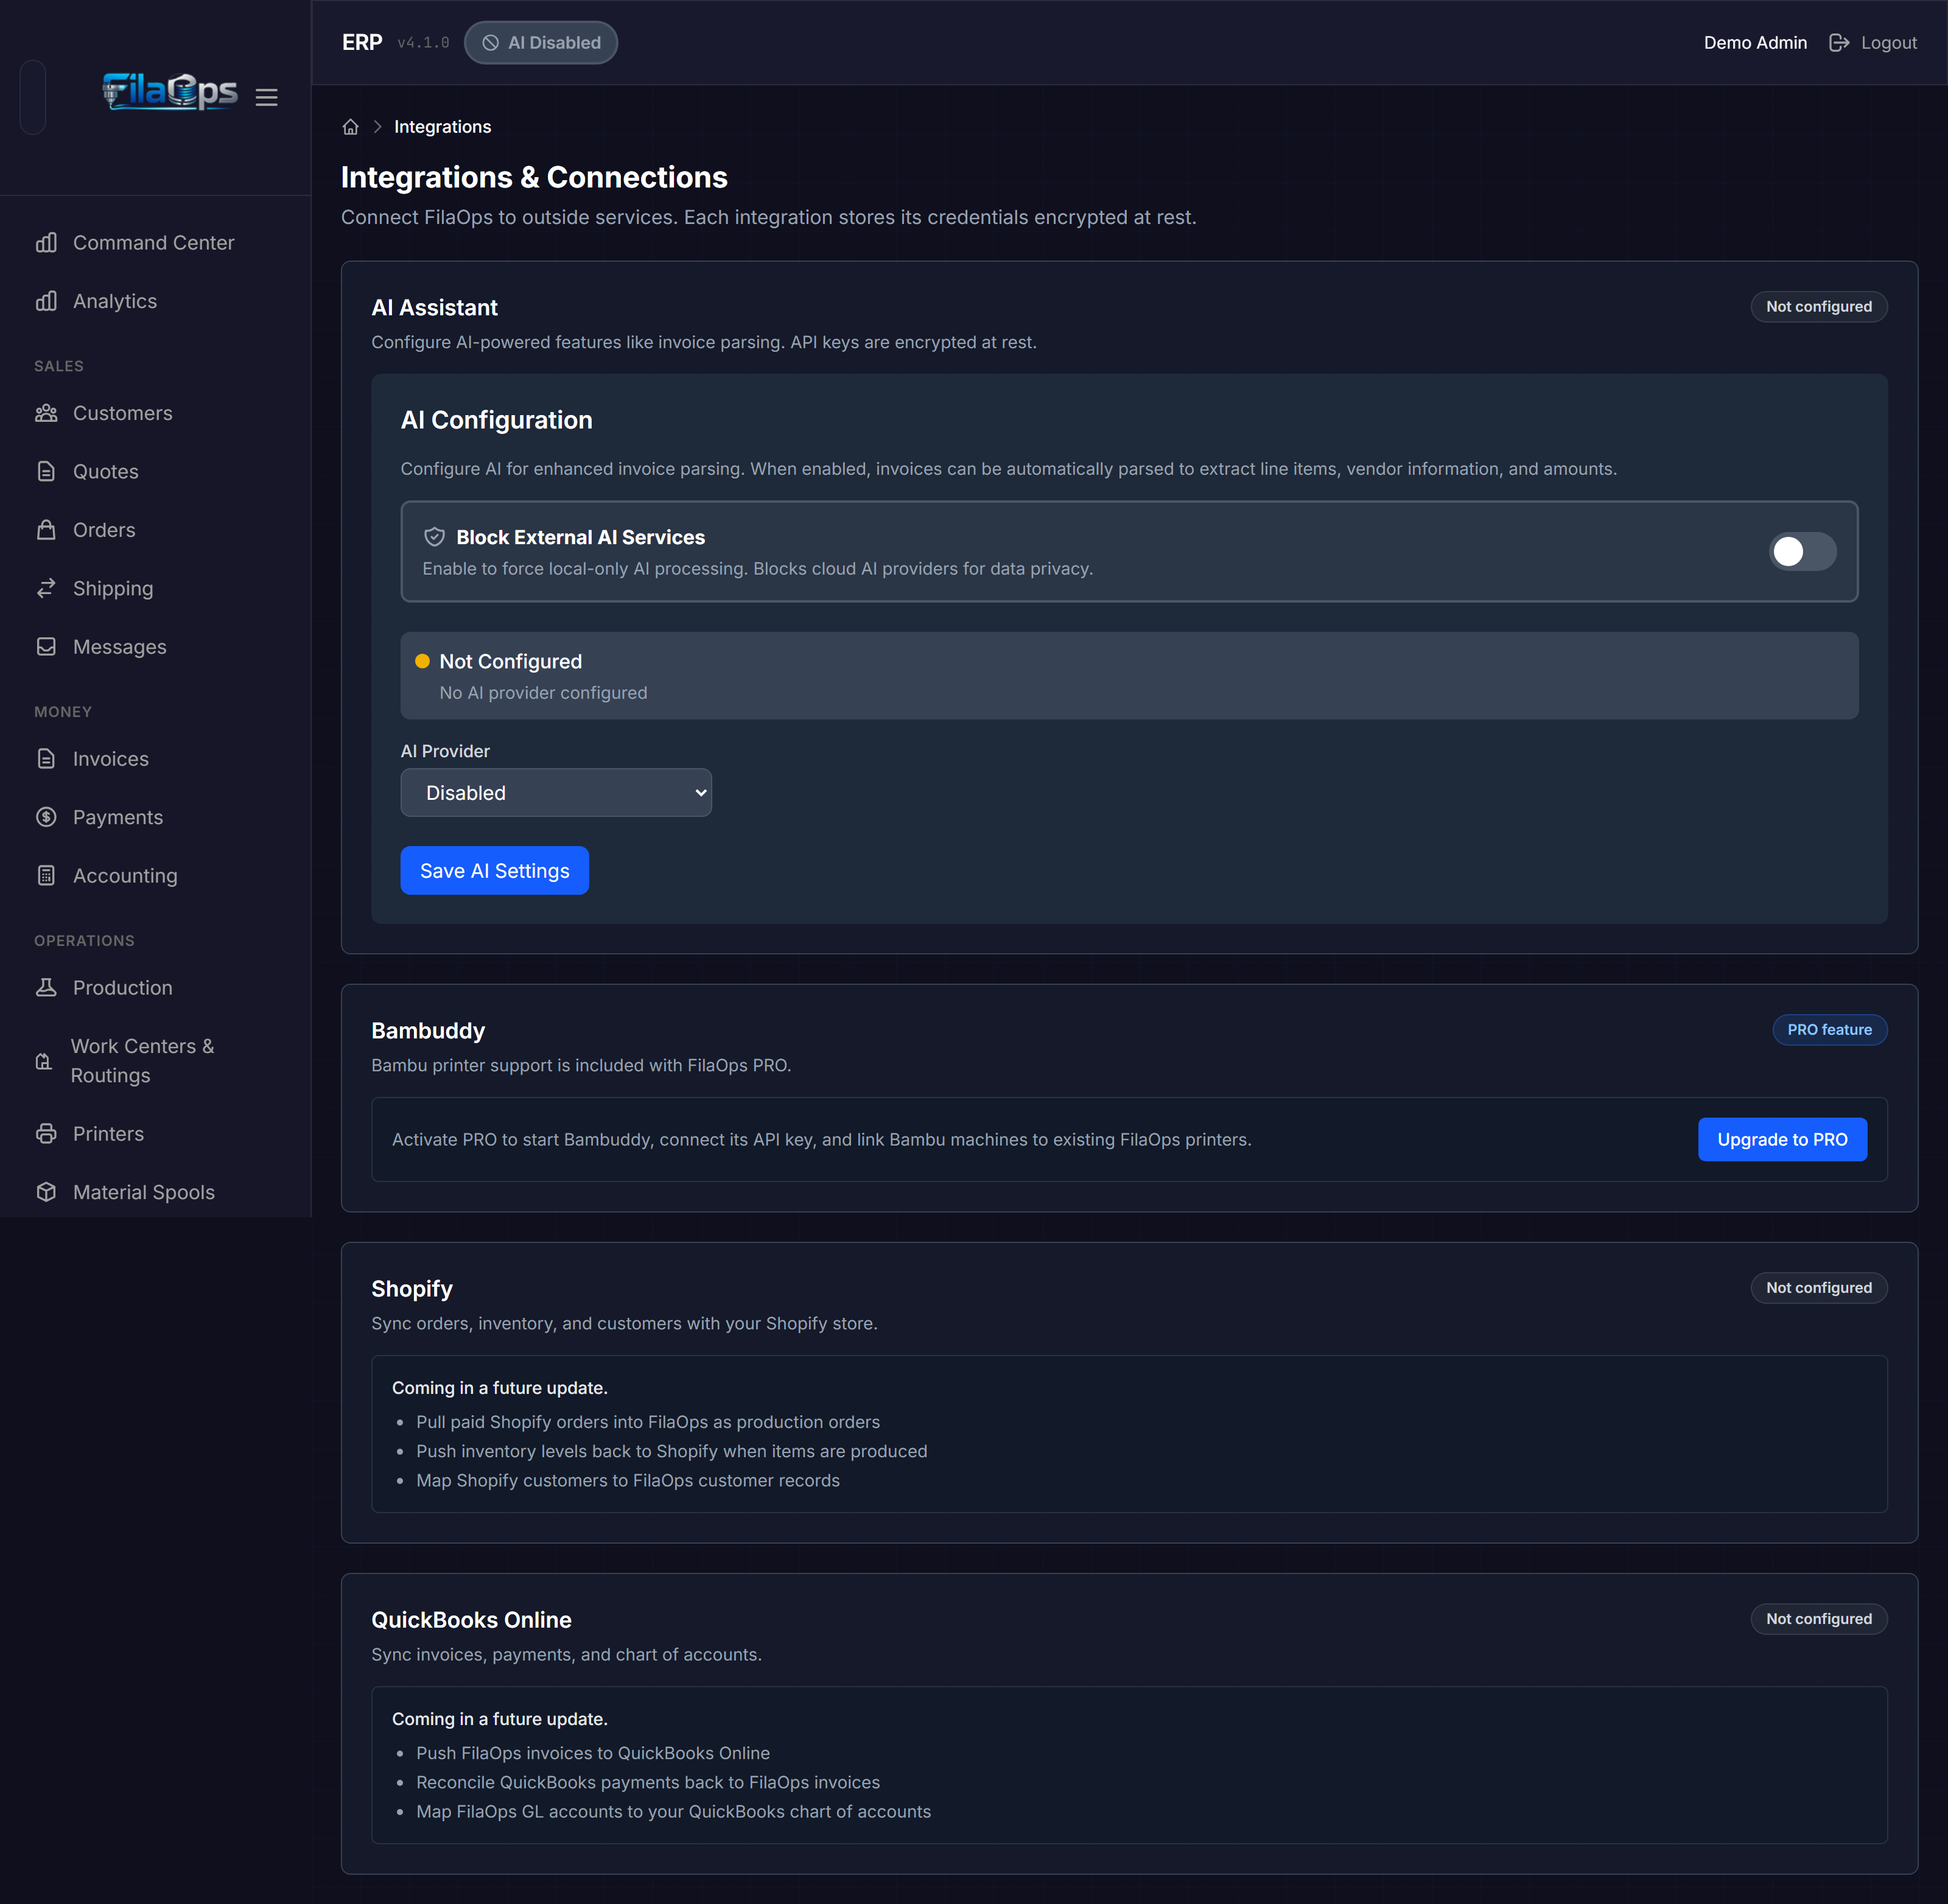Viewport: 1948px width, 1904px height.
Task: Click the Messages inbox icon
Action: tap(46, 647)
